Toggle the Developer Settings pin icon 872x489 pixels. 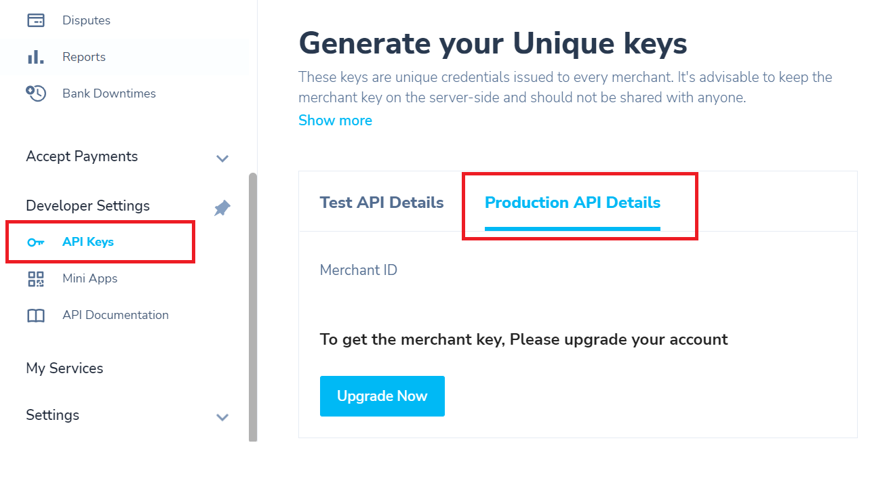(222, 208)
